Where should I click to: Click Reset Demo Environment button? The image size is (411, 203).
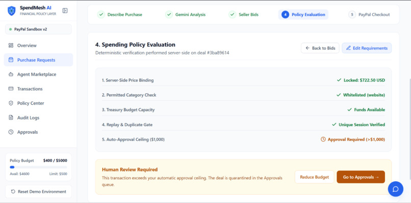click(38, 191)
